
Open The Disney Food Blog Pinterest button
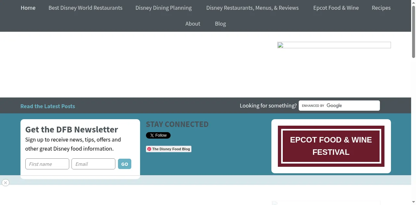pyautogui.click(x=169, y=149)
